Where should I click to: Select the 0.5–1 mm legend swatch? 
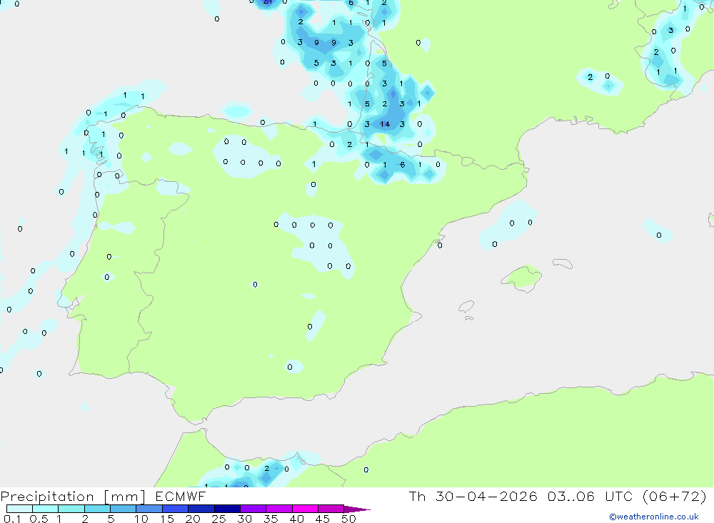(x=45, y=509)
